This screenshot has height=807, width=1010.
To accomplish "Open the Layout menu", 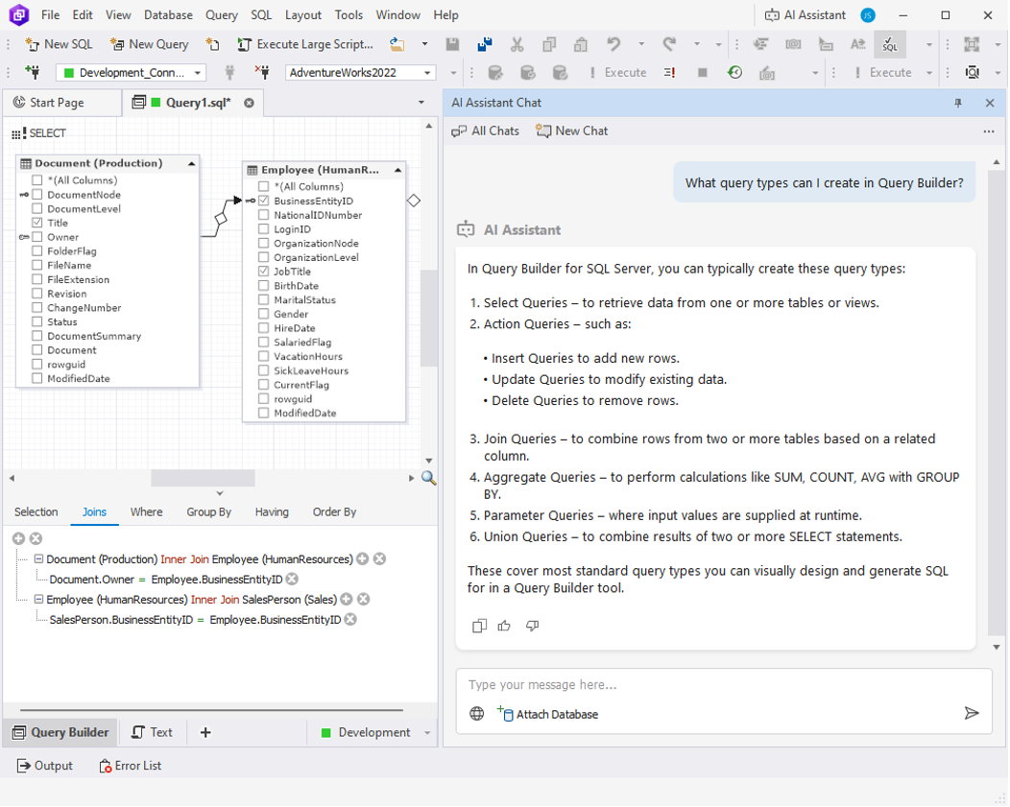I will 302,14.
